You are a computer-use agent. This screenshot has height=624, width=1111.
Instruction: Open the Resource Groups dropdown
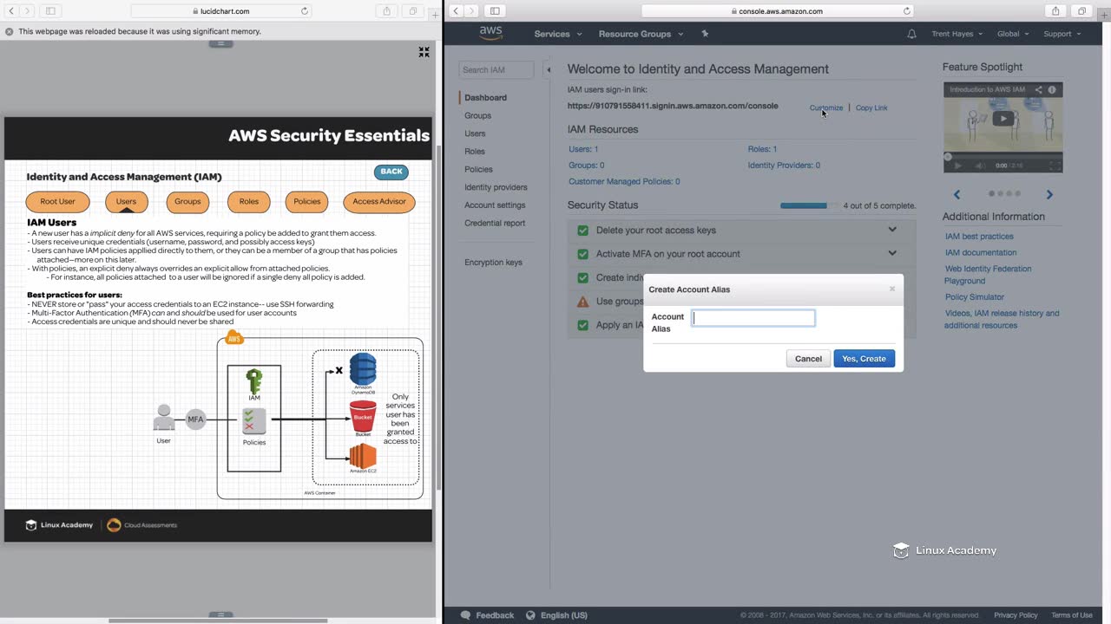[641, 34]
